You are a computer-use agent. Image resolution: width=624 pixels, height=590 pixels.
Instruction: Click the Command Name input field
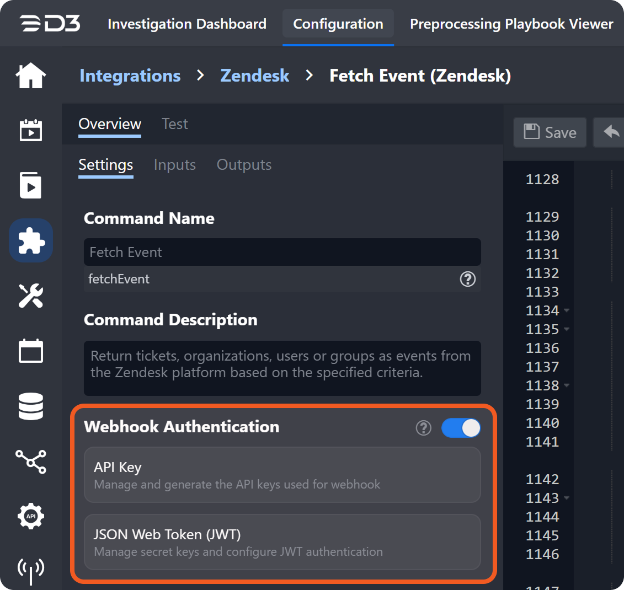[282, 253]
